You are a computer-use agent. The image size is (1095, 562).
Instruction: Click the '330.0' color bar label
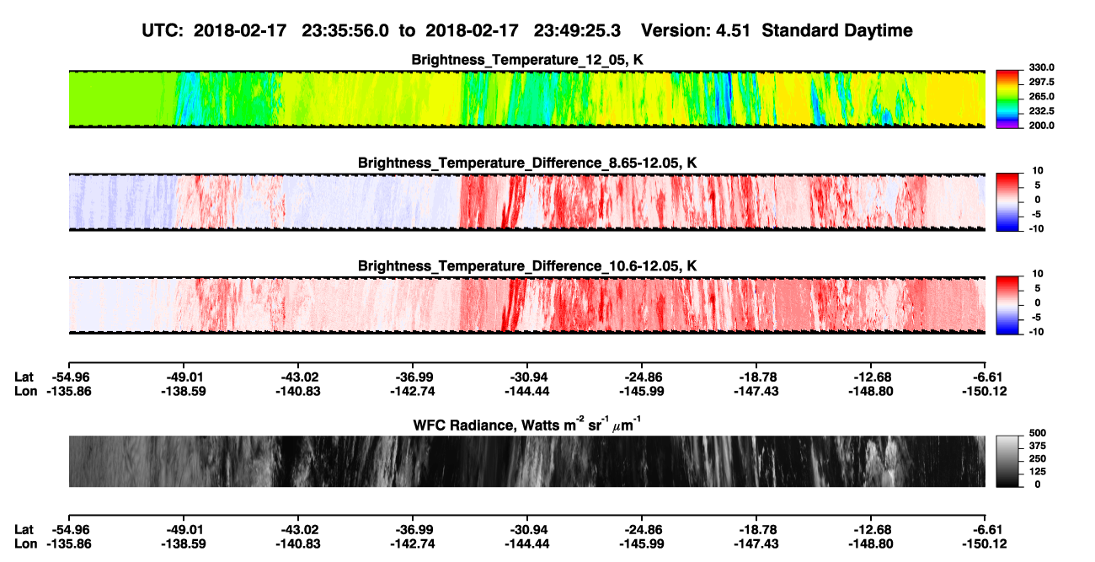coord(1044,67)
